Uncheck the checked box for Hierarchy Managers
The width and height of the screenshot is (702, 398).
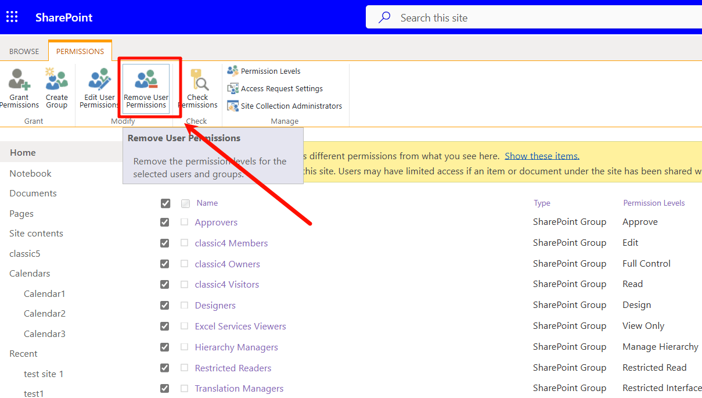(x=165, y=347)
